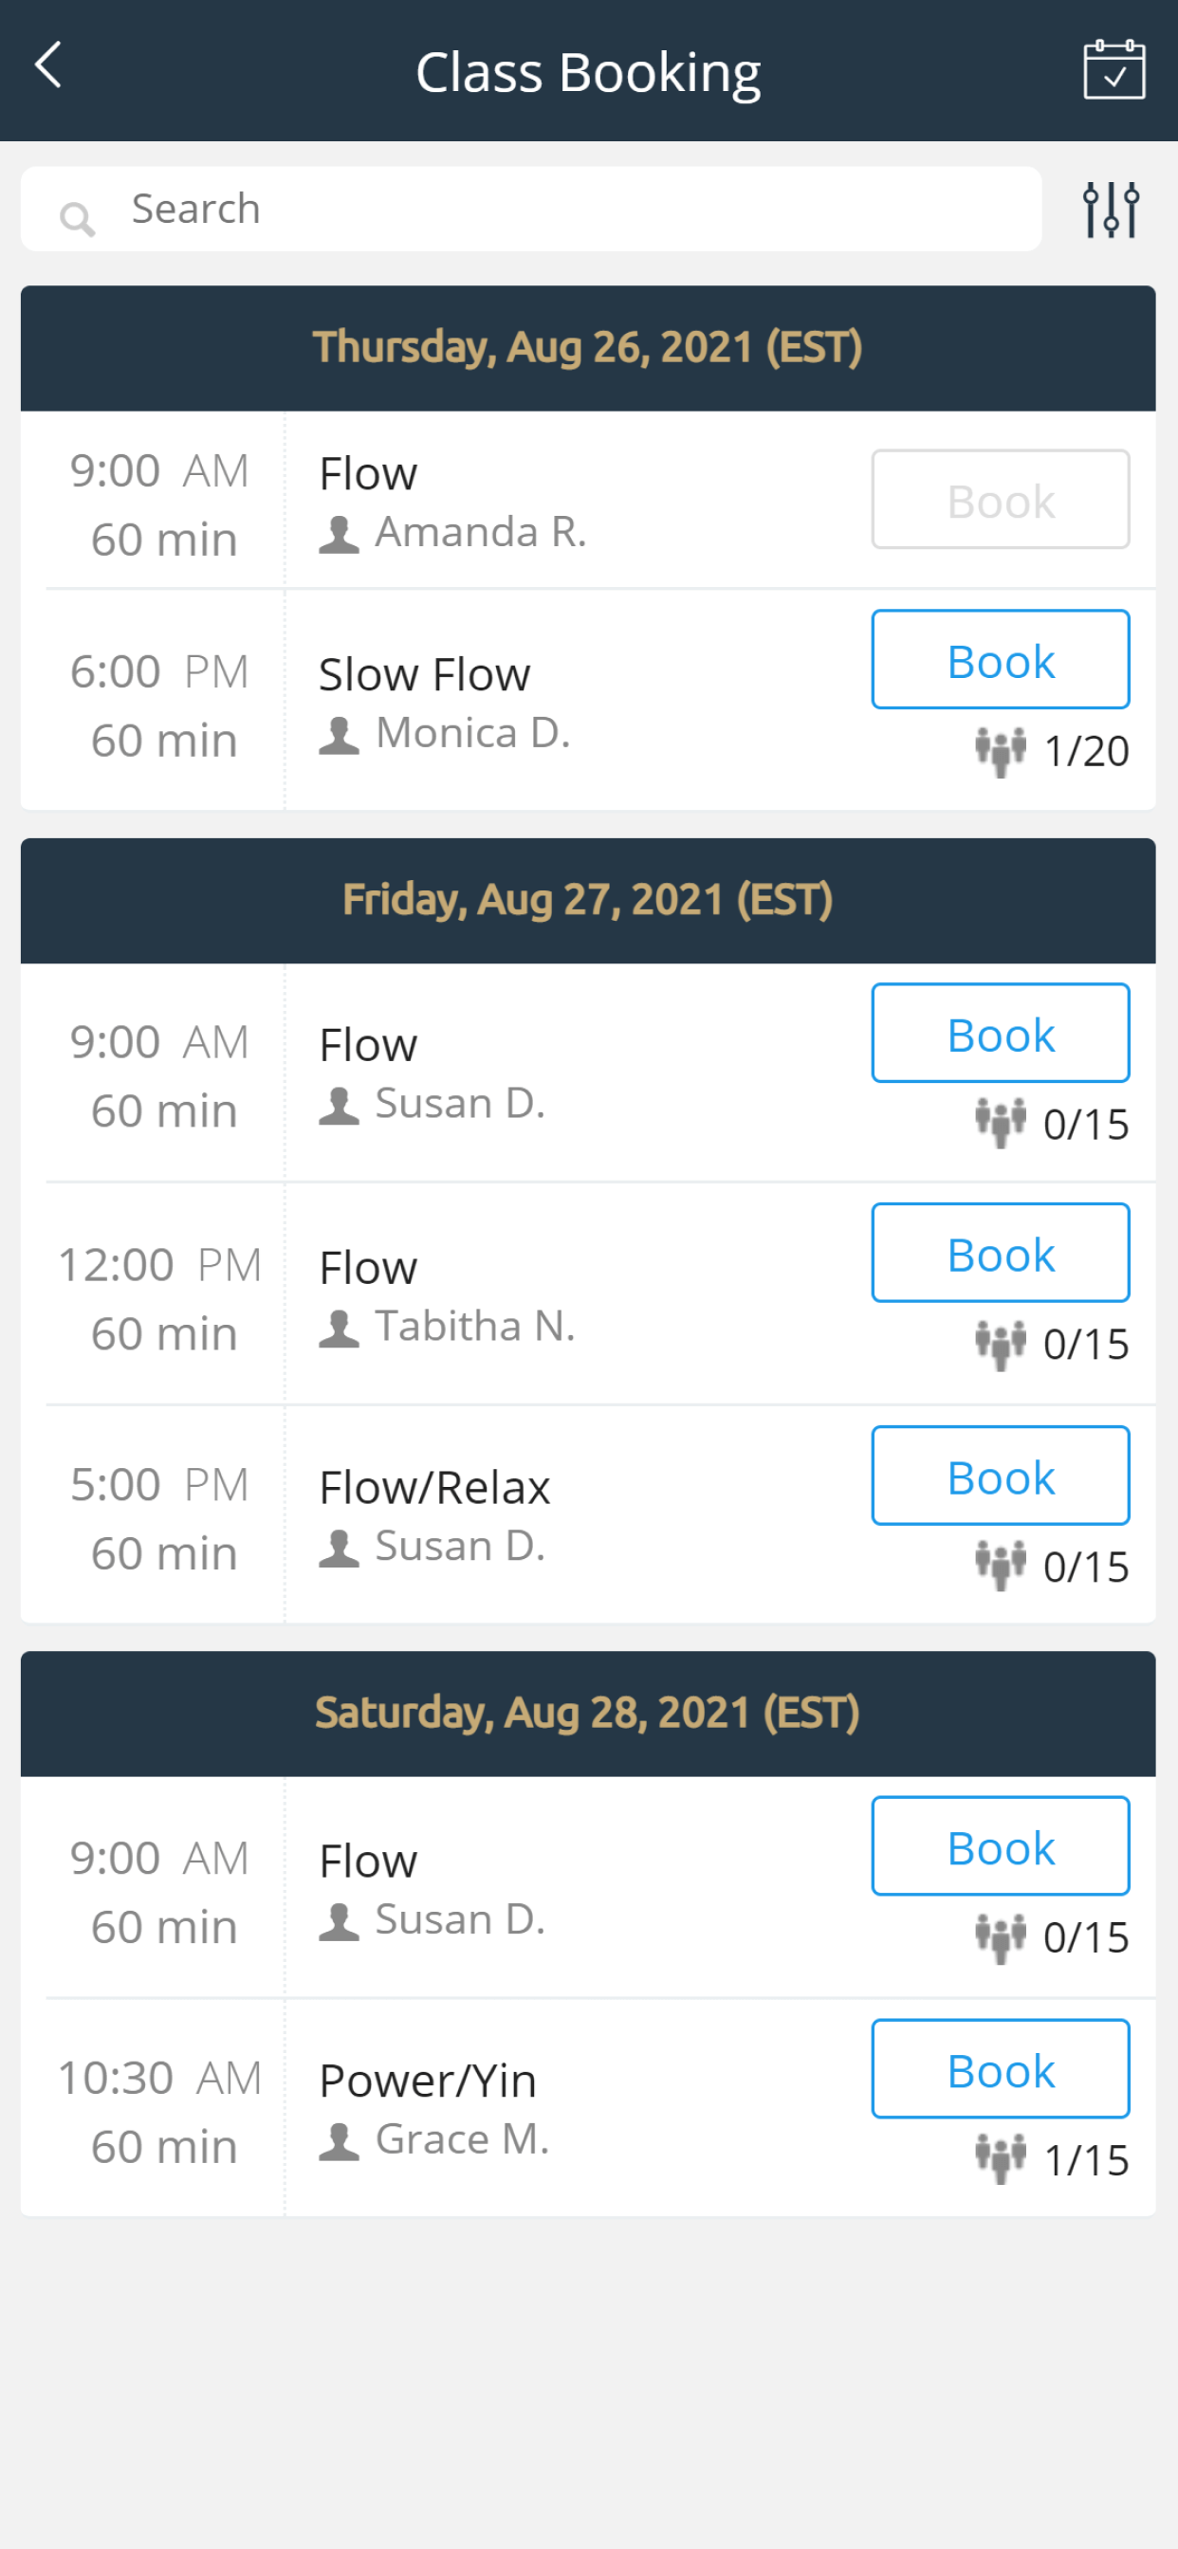Viewport: 1178px width, 2549px height.
Task: Tap attendee icon for Power/Yin class
Action: pos(1000,2158)
